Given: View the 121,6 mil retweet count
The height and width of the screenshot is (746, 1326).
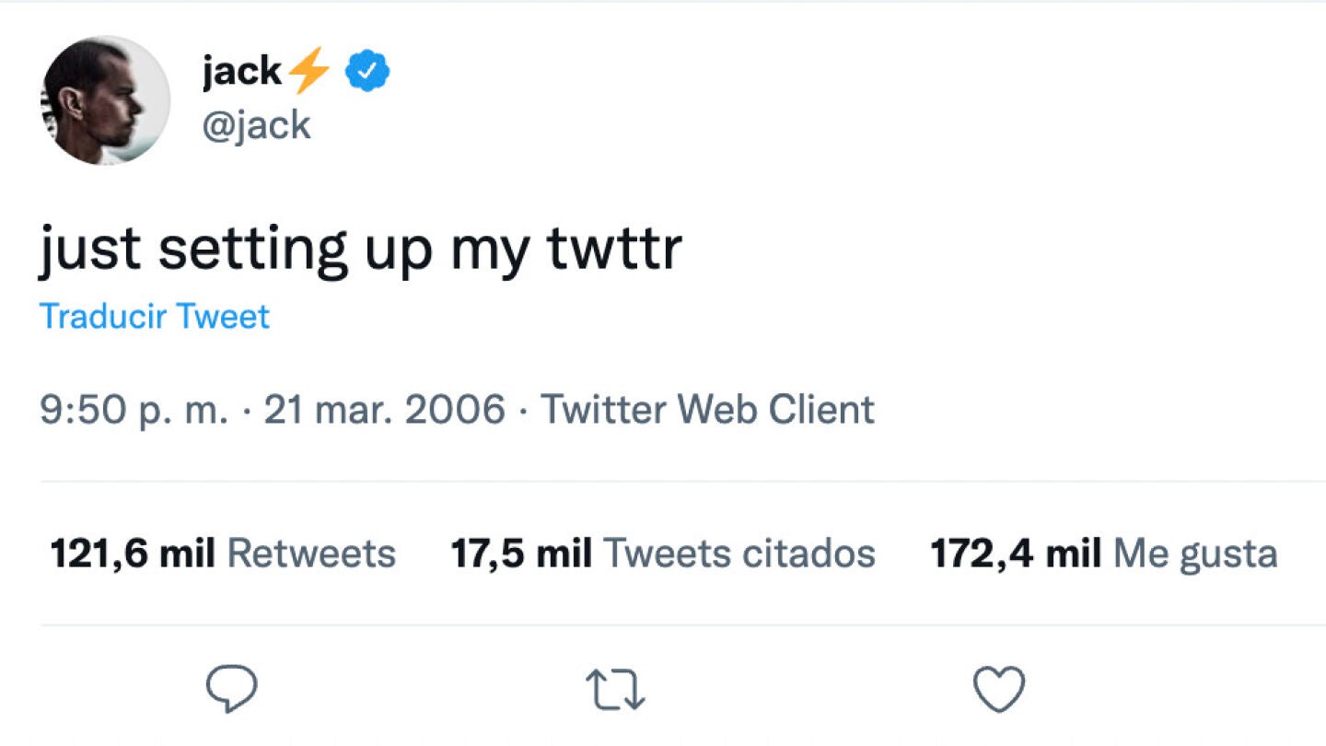Looking at the screenshot, I should coord(133,554).
